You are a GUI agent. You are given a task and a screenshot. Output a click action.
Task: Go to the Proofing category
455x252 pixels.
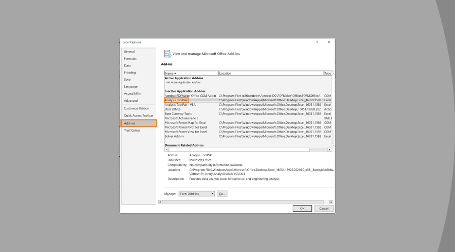tap(139, 73)
